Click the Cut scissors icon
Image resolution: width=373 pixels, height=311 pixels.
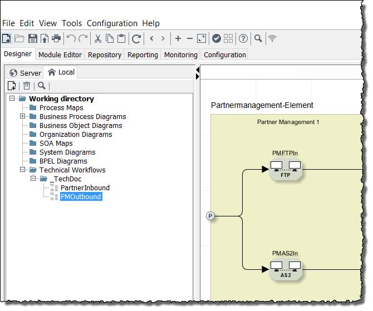(x=97, y=38)
